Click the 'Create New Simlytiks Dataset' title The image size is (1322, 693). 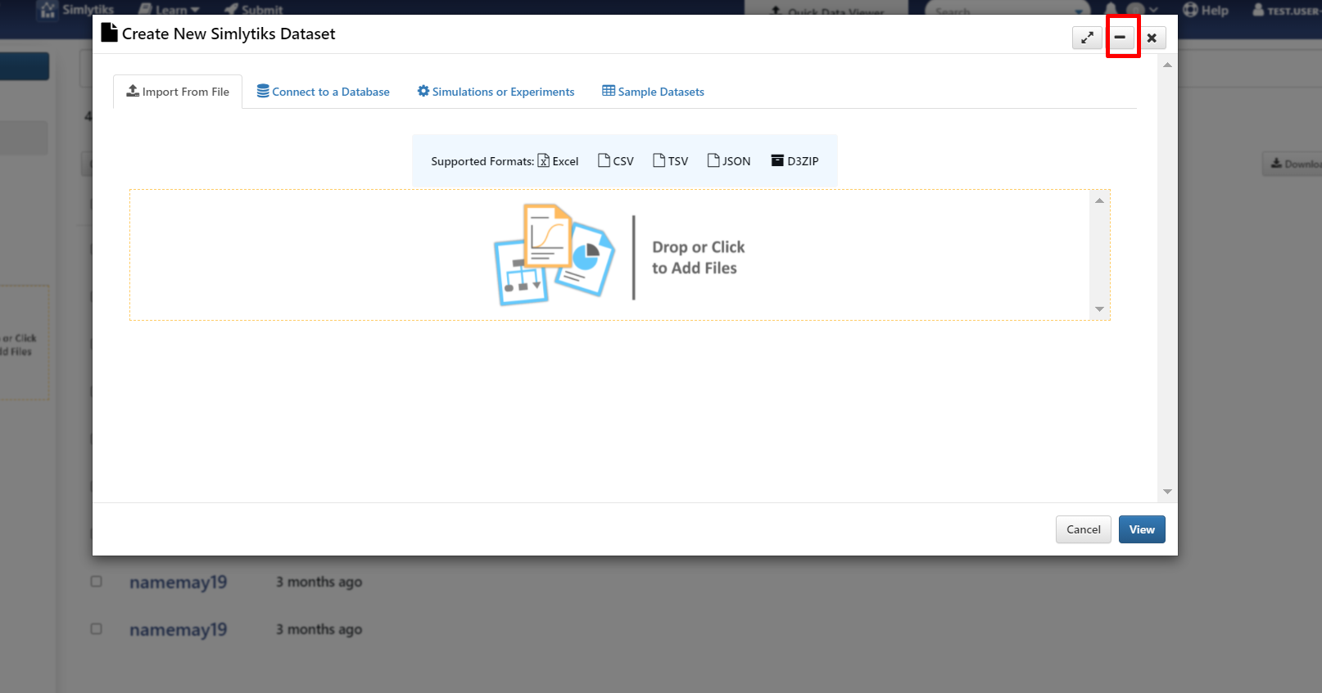[x=229, y=34]
